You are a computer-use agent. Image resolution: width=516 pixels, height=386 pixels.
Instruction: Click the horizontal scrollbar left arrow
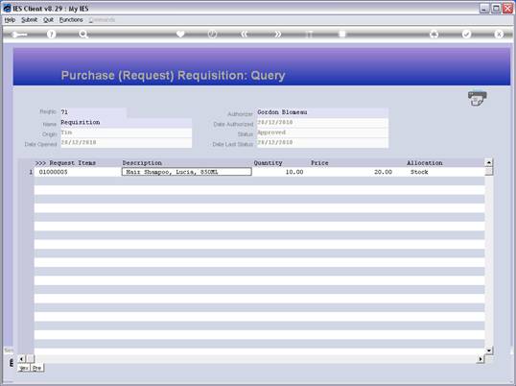tap(21, 359)
